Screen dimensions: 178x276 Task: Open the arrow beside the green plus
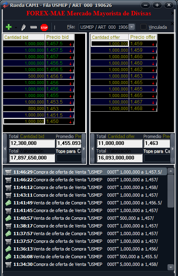pos(16,28)
